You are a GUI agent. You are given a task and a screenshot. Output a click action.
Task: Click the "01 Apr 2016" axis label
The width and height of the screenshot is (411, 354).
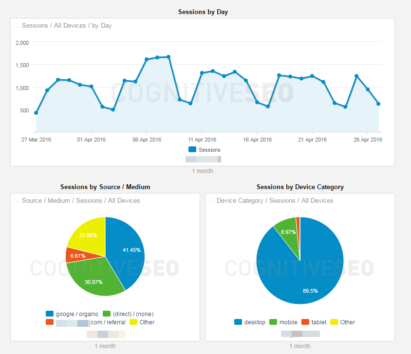point(91,140)
